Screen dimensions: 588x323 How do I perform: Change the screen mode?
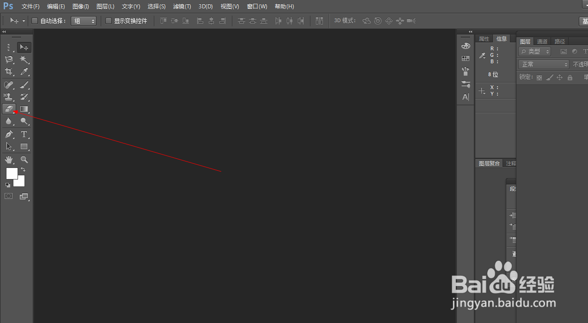click(x=24, y=196)
